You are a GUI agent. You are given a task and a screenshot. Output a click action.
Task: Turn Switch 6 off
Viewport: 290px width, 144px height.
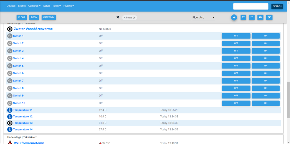(236, 73)
